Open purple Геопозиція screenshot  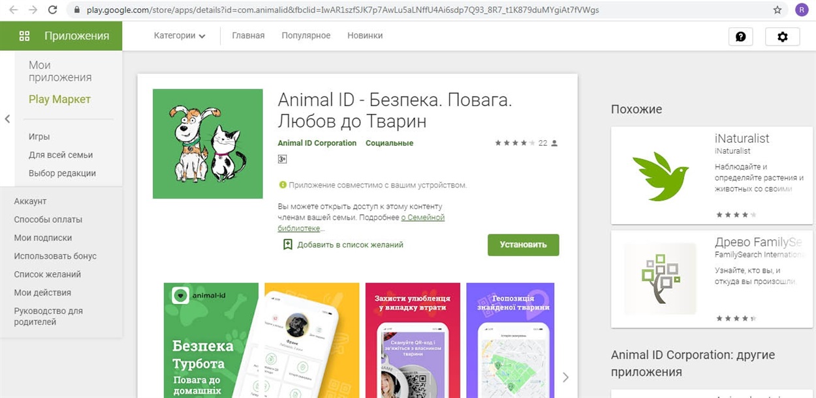click(510, 340)
